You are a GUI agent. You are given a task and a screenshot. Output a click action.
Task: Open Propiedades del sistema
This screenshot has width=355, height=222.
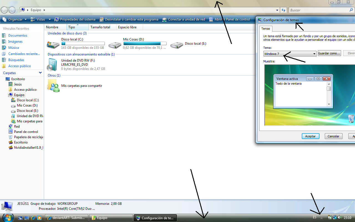(75, 19)
